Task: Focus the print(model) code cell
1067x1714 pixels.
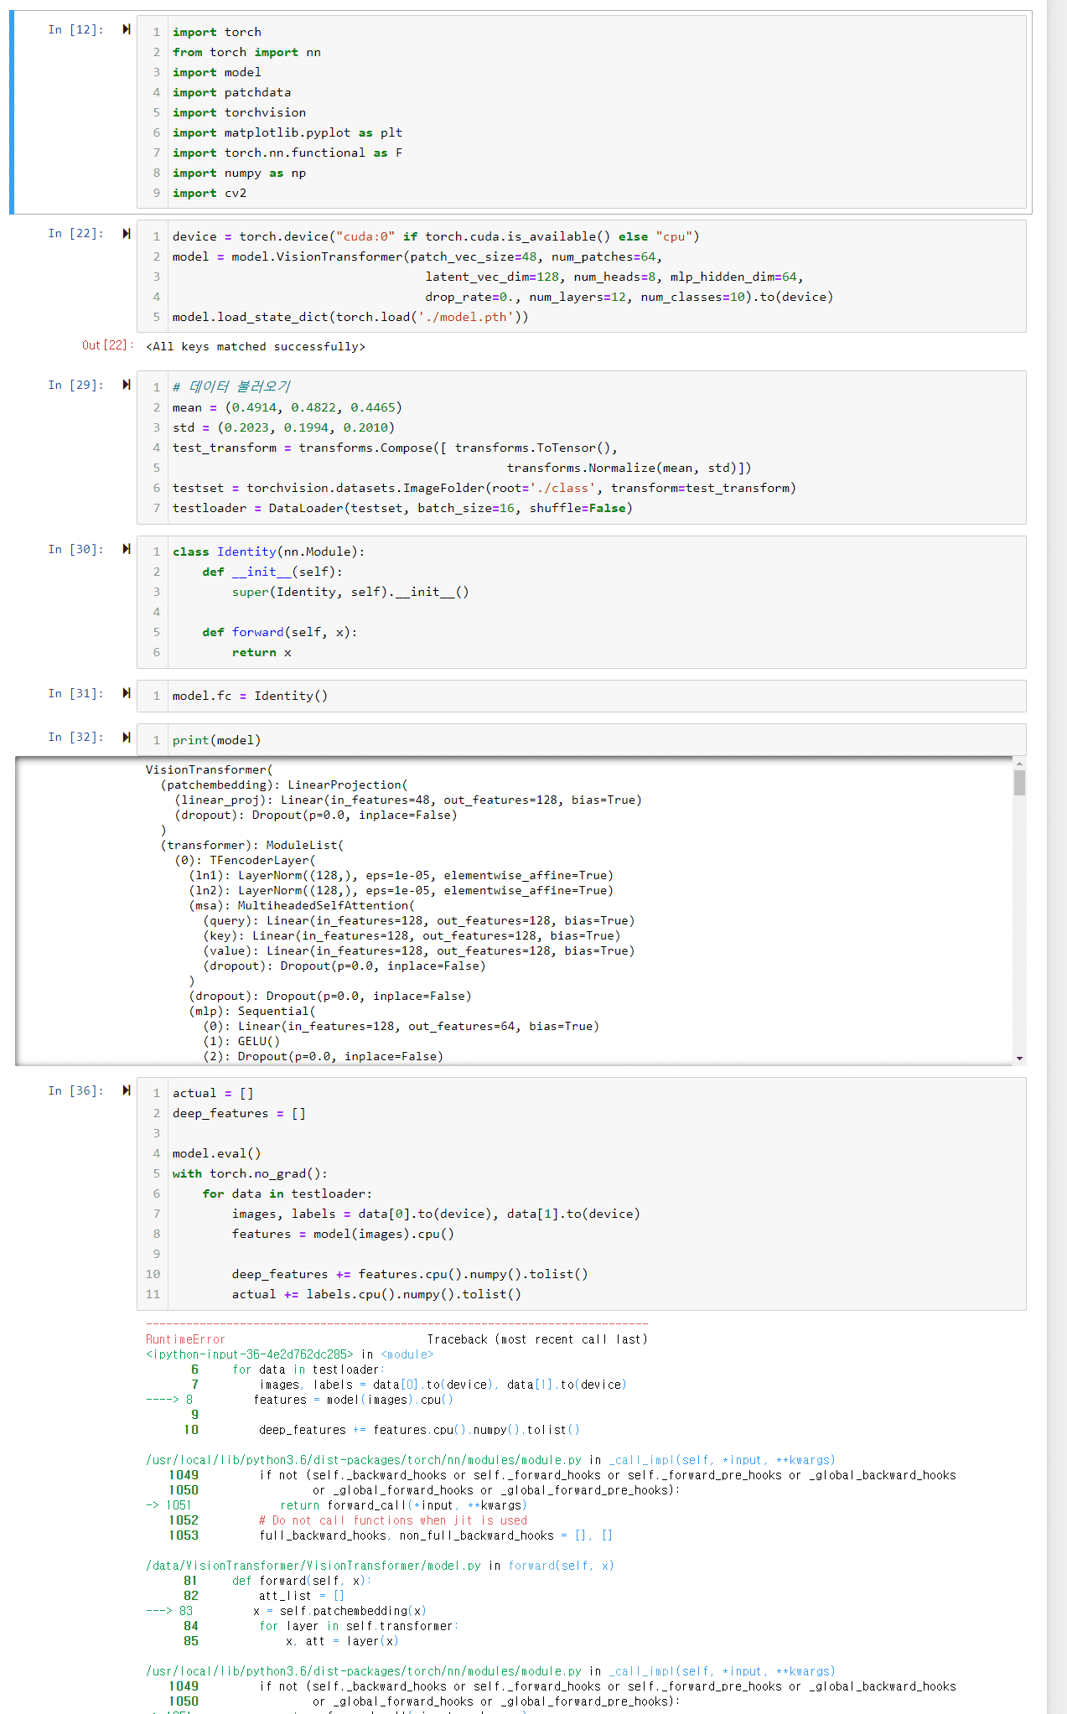Action: 582,739
